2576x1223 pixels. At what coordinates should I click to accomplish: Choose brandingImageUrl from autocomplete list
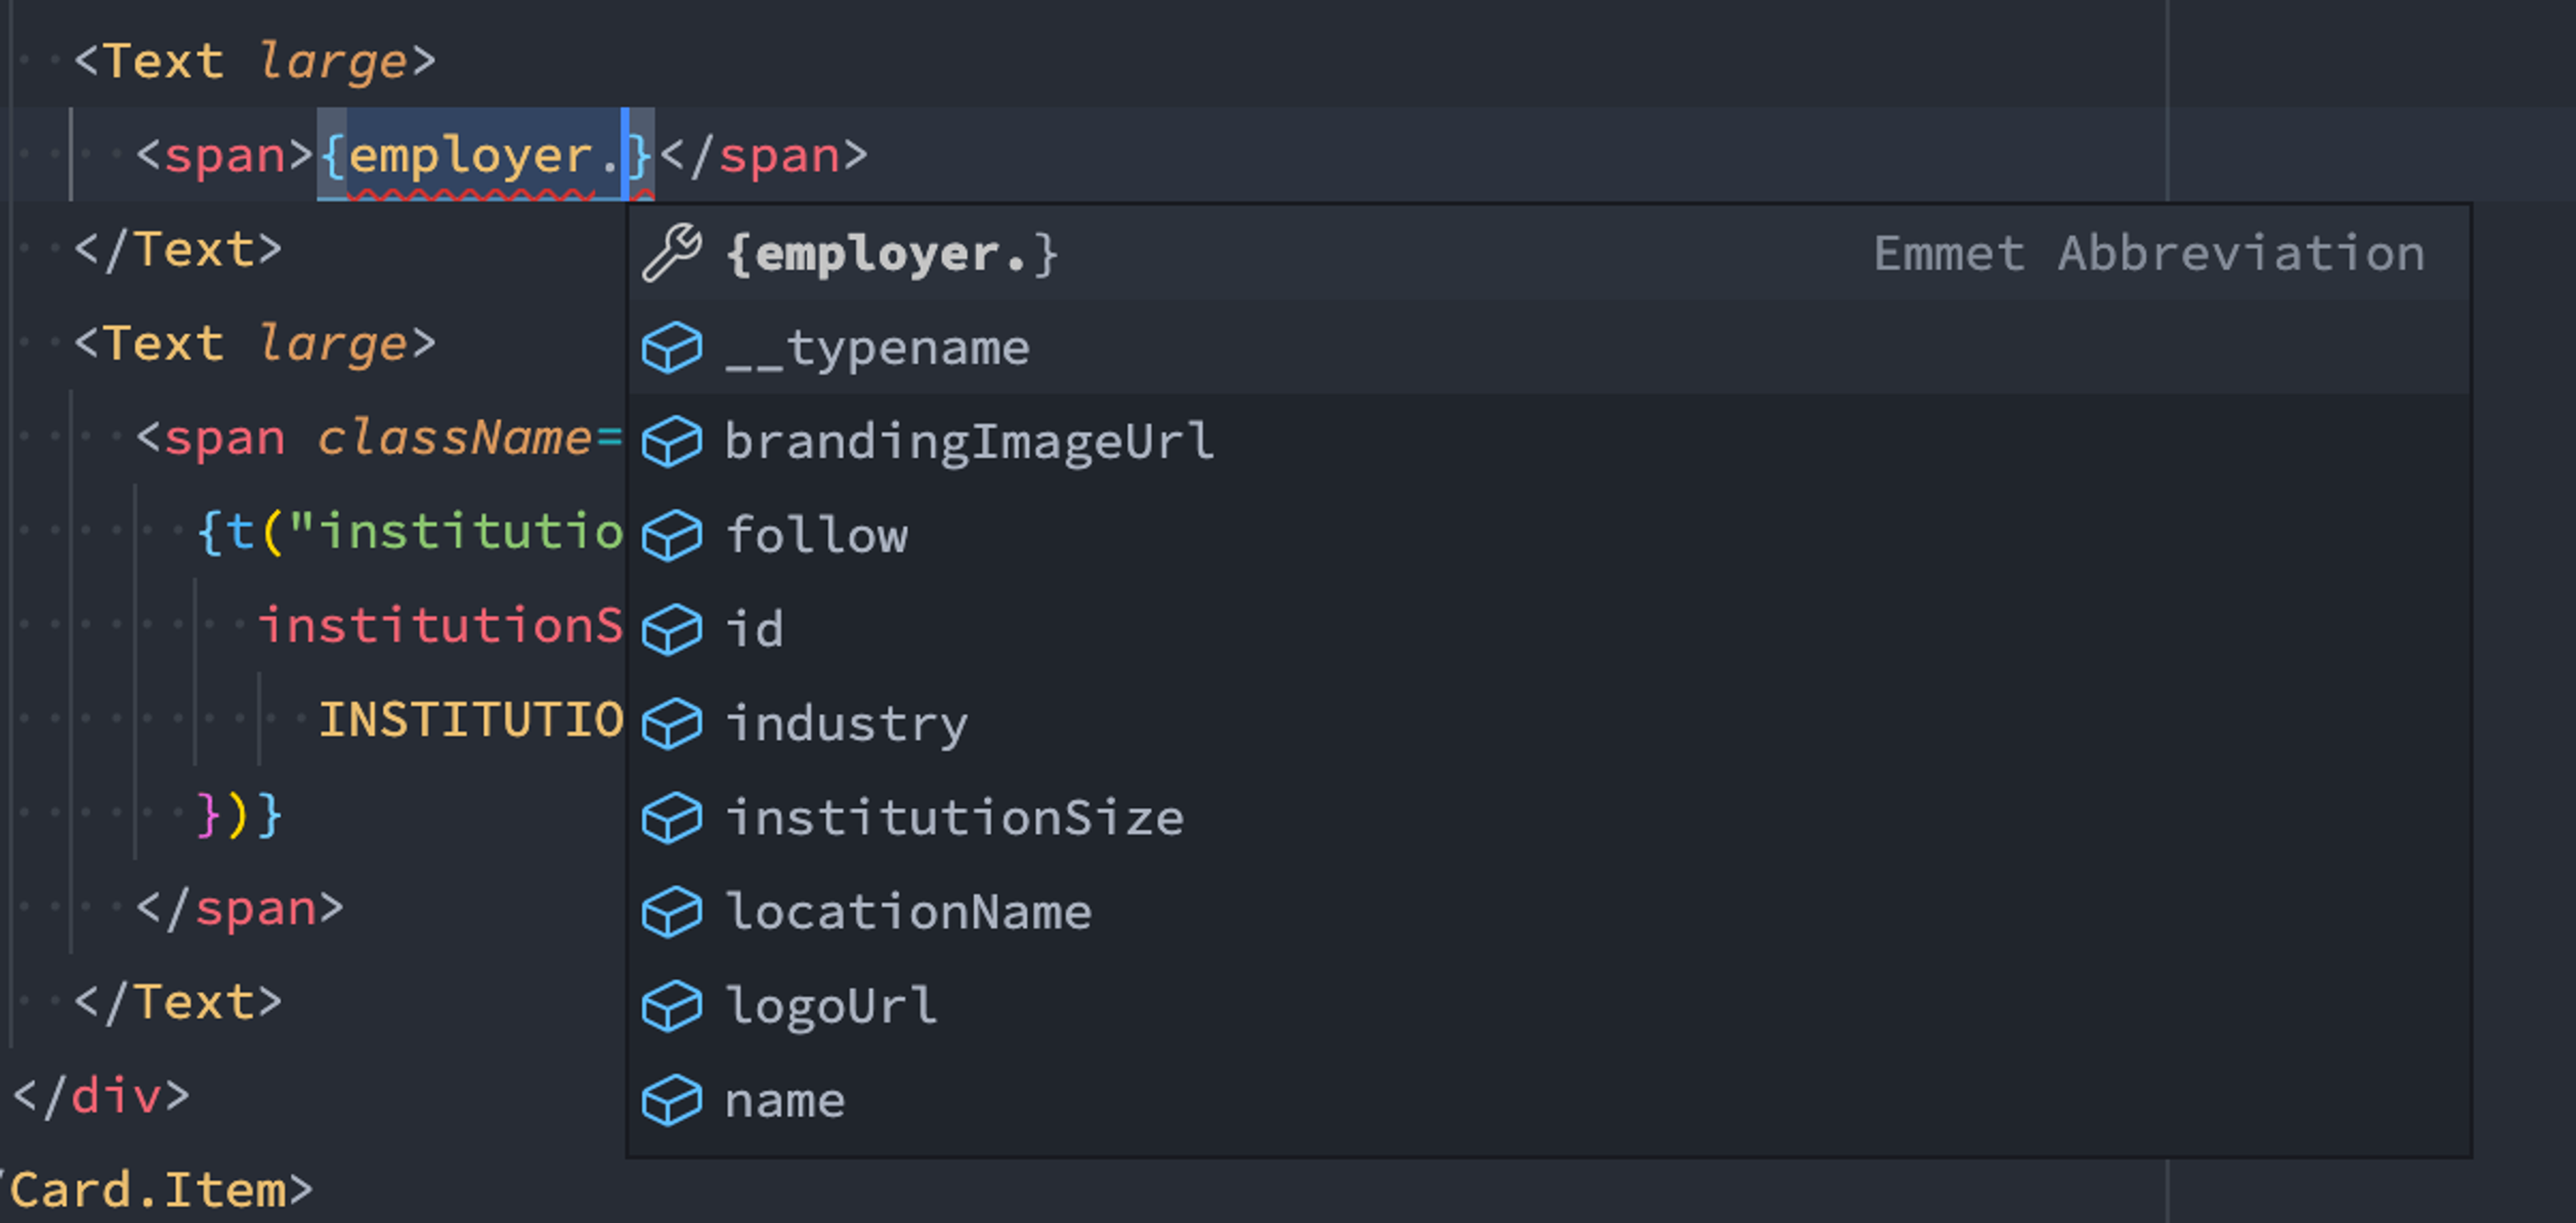coord(968,442)
